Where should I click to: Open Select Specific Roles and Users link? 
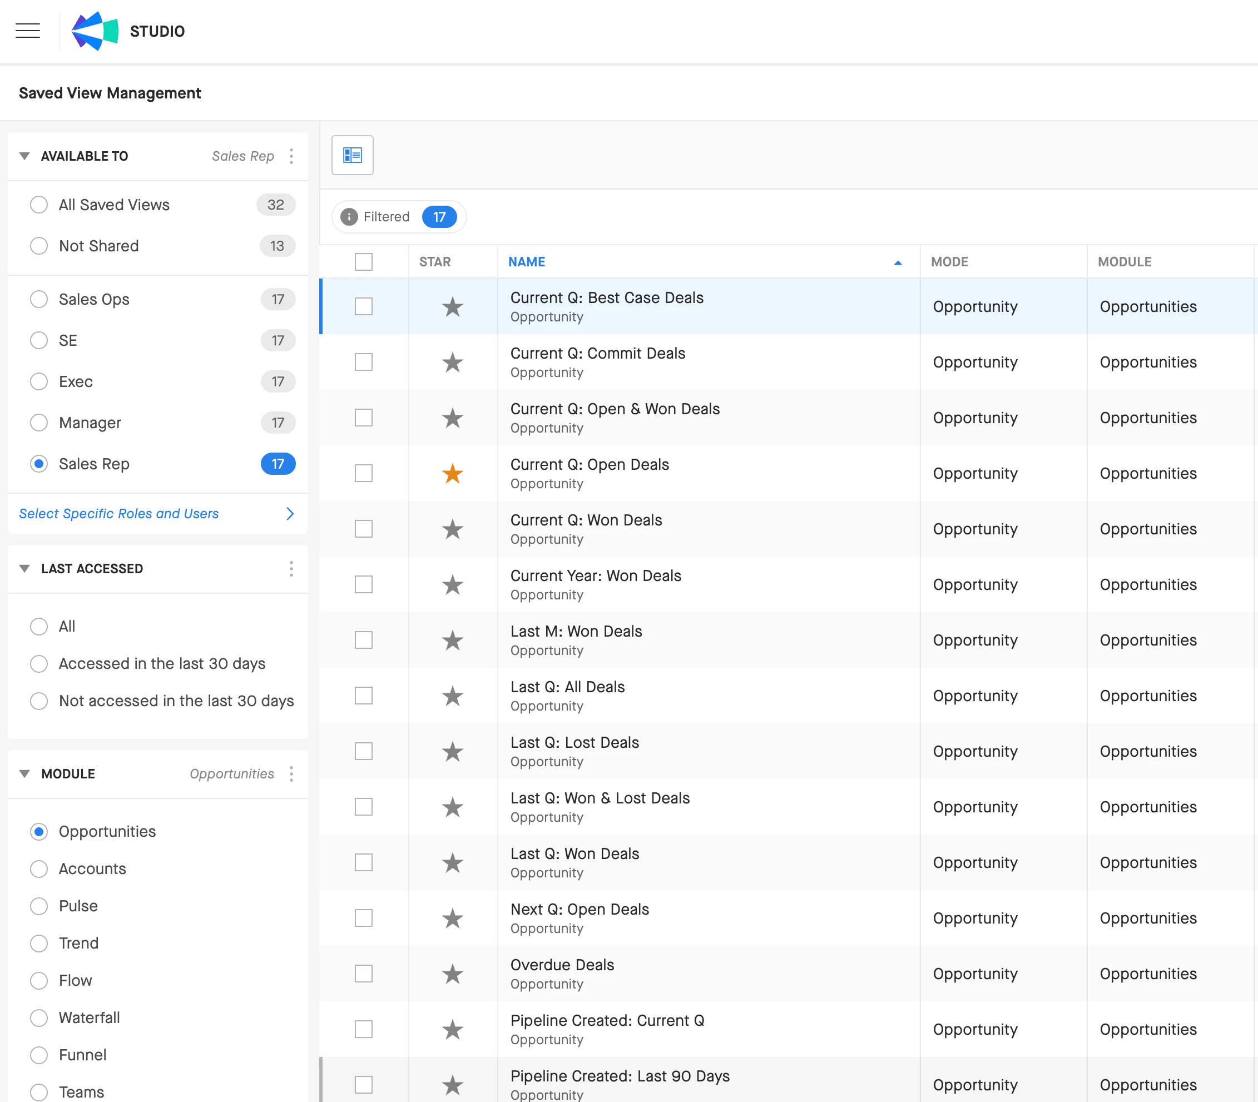click(118, 514)
